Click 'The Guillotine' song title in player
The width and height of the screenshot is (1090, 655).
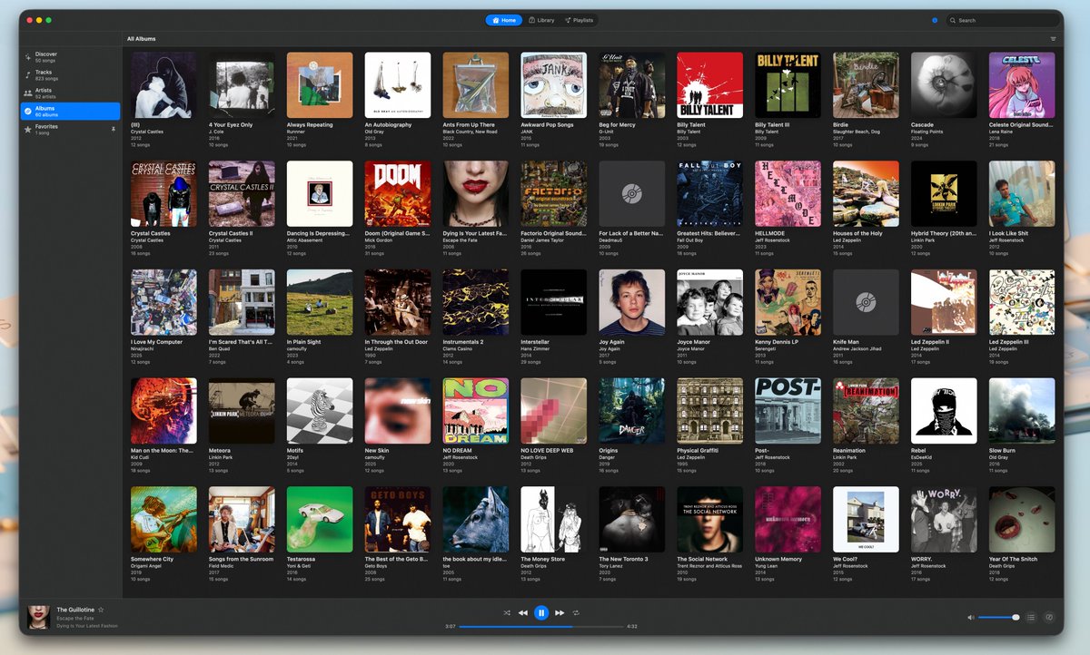tap(74, 610)
